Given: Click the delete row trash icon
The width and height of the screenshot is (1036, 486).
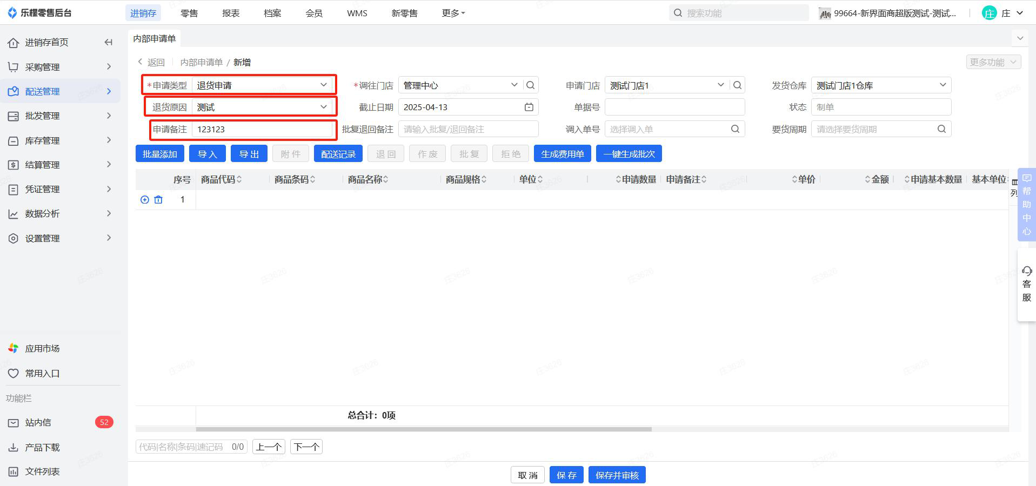Looking at the screenshot, I should 158,200.
